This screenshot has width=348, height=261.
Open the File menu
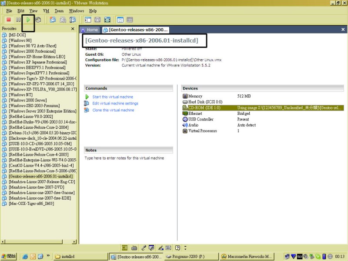(x=9, y=10)
